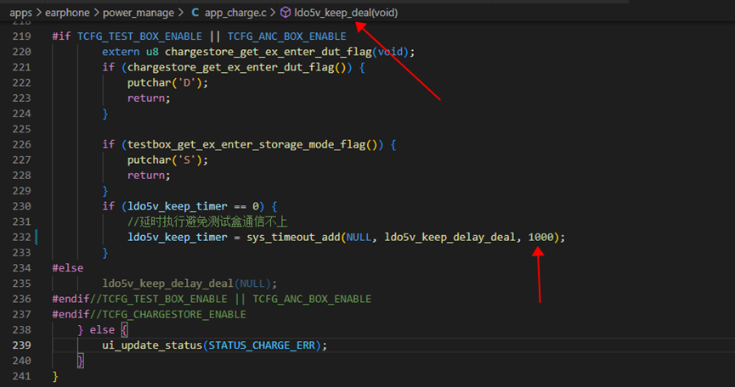Click the highlighted opening brace after else

[124, 330]
